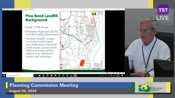Click the Pine Bend Landfill Background title
The image size is (175, 98).
(x=42, y=18)
